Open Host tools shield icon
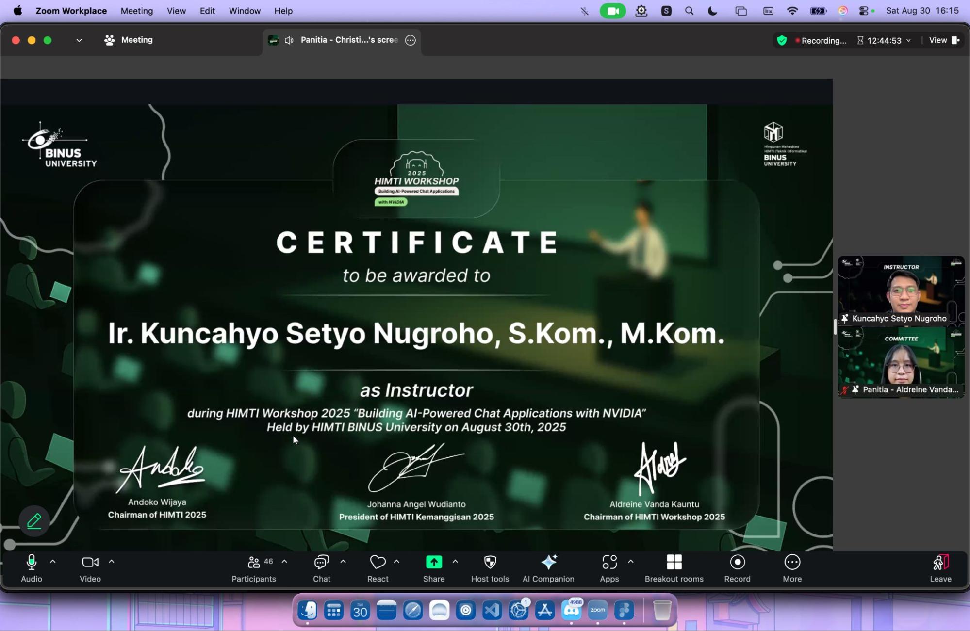 coord(490,563)
